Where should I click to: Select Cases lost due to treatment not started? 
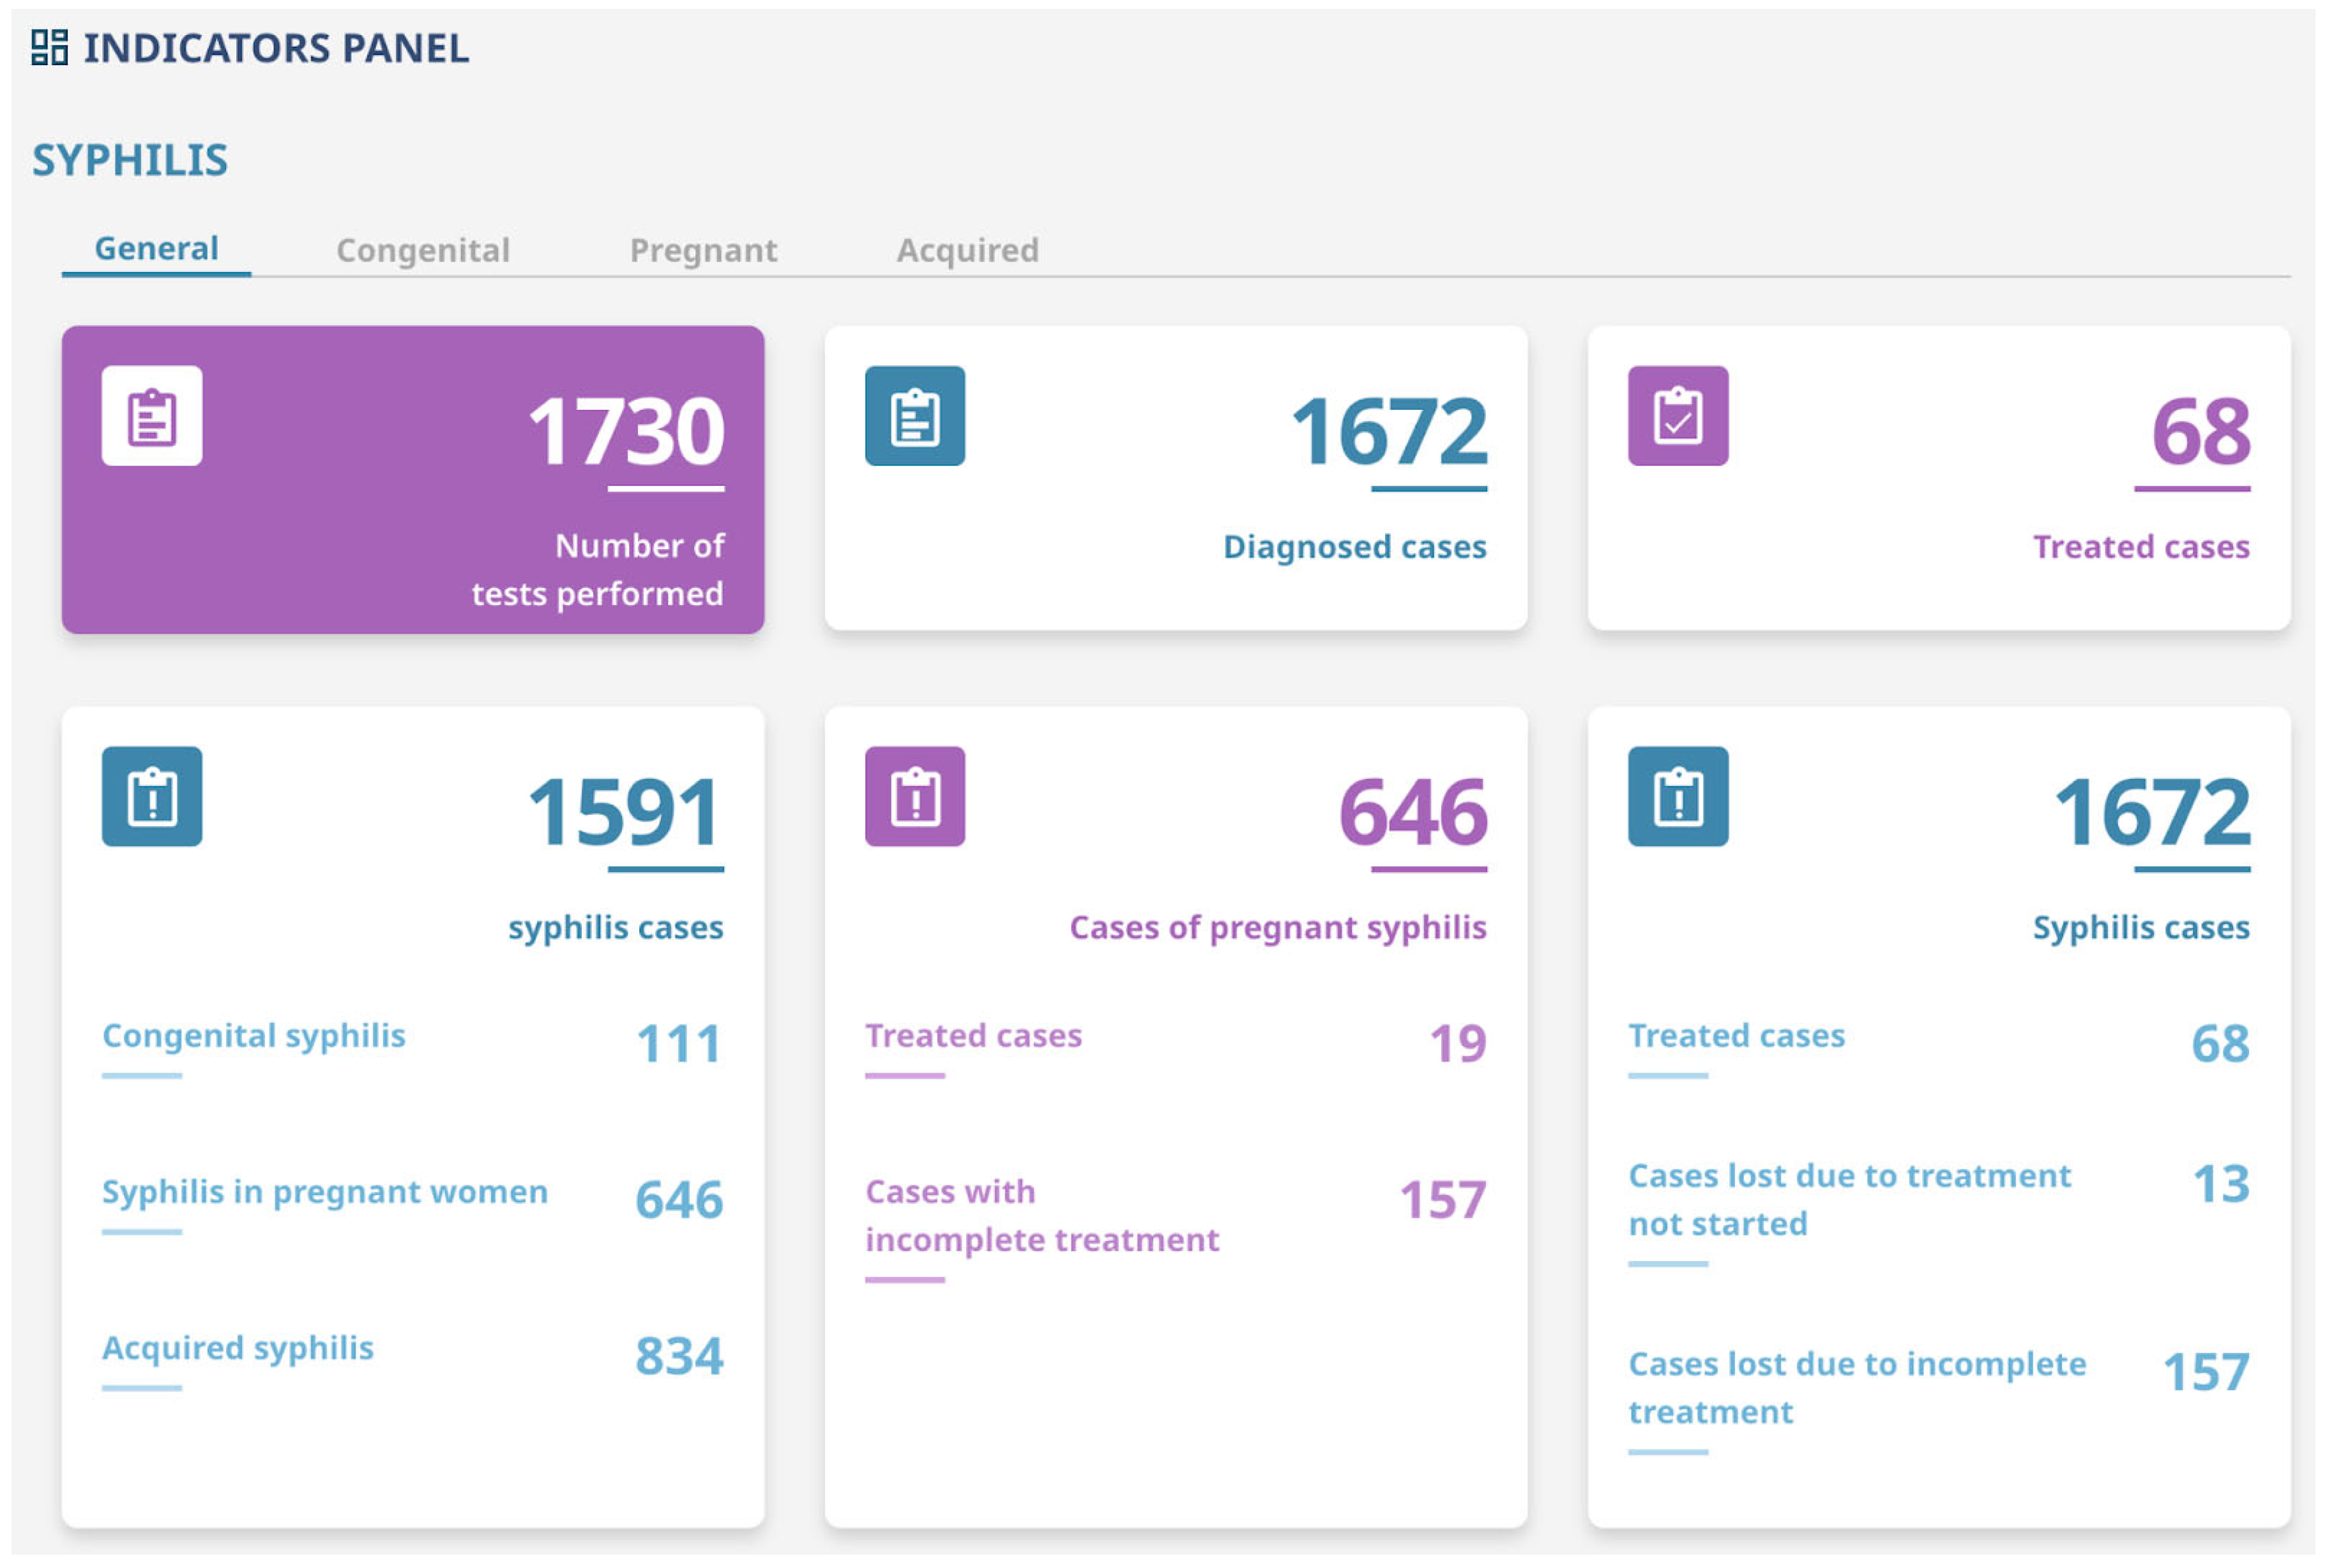pyautogui.click(x=1849, y=1200)
